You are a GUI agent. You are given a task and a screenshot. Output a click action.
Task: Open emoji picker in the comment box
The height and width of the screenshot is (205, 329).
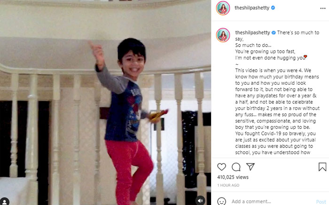pyautogui.click(x=221, y=201)
